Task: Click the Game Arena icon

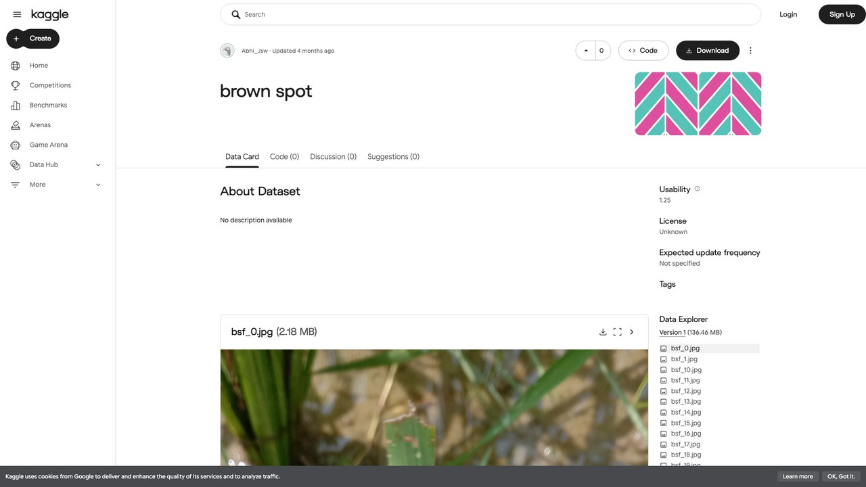Action: pyautogui.click(x=16, y=145)
